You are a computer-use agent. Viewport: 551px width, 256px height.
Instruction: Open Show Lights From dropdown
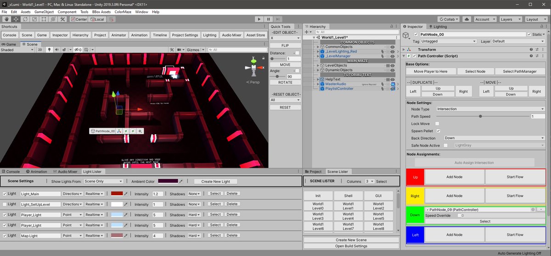pos(103,182)
